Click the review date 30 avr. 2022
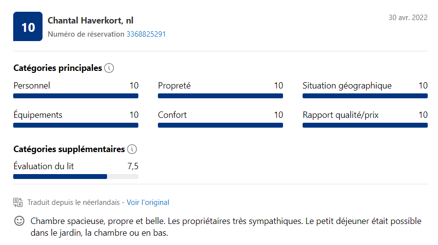Viewport: 438px width, 245px height. (408, 18)
